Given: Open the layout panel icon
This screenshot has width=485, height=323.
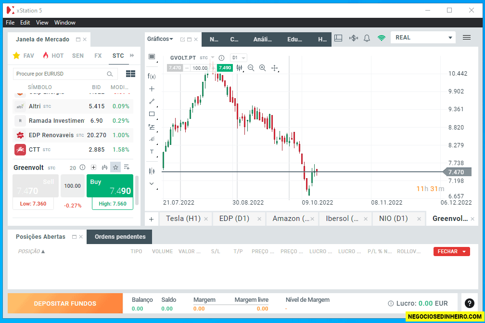Looking at the screenshot, I should [338, 38].
